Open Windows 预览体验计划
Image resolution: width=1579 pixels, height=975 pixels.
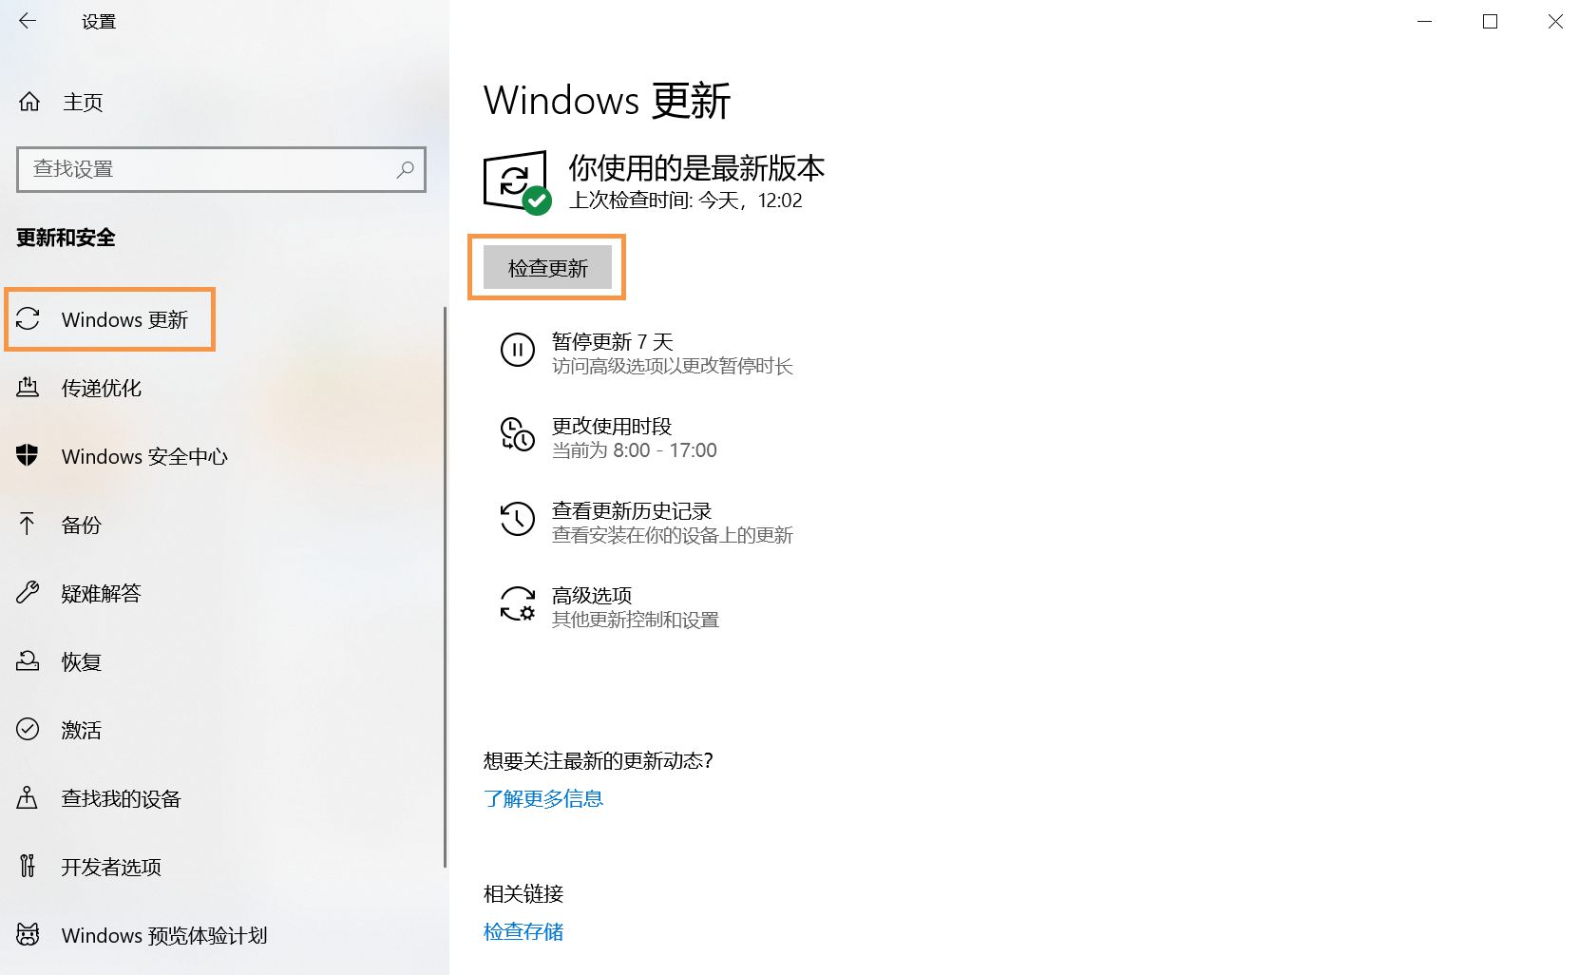click(x=162, y=935)
